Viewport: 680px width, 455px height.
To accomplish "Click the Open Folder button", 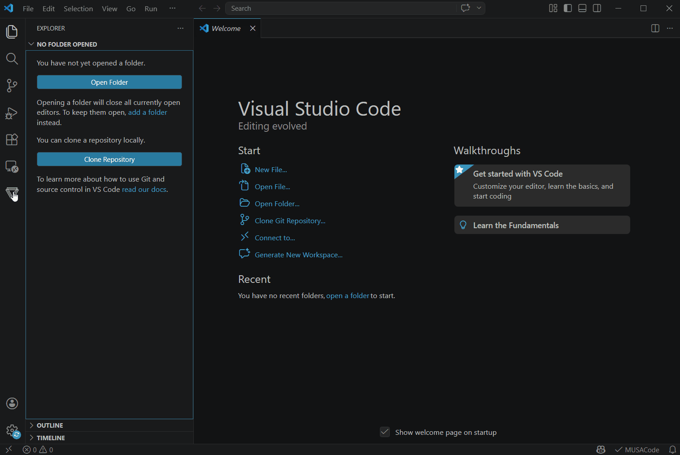I will pos(109,82).
